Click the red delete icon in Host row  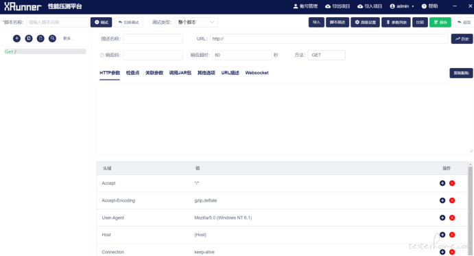452,235
